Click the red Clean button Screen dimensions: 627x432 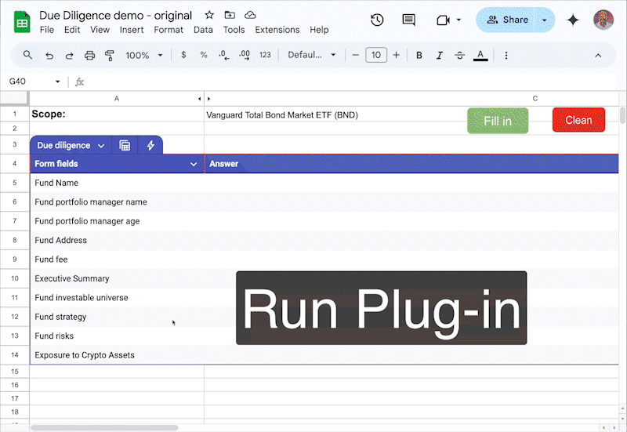click(x=578, y=120)
